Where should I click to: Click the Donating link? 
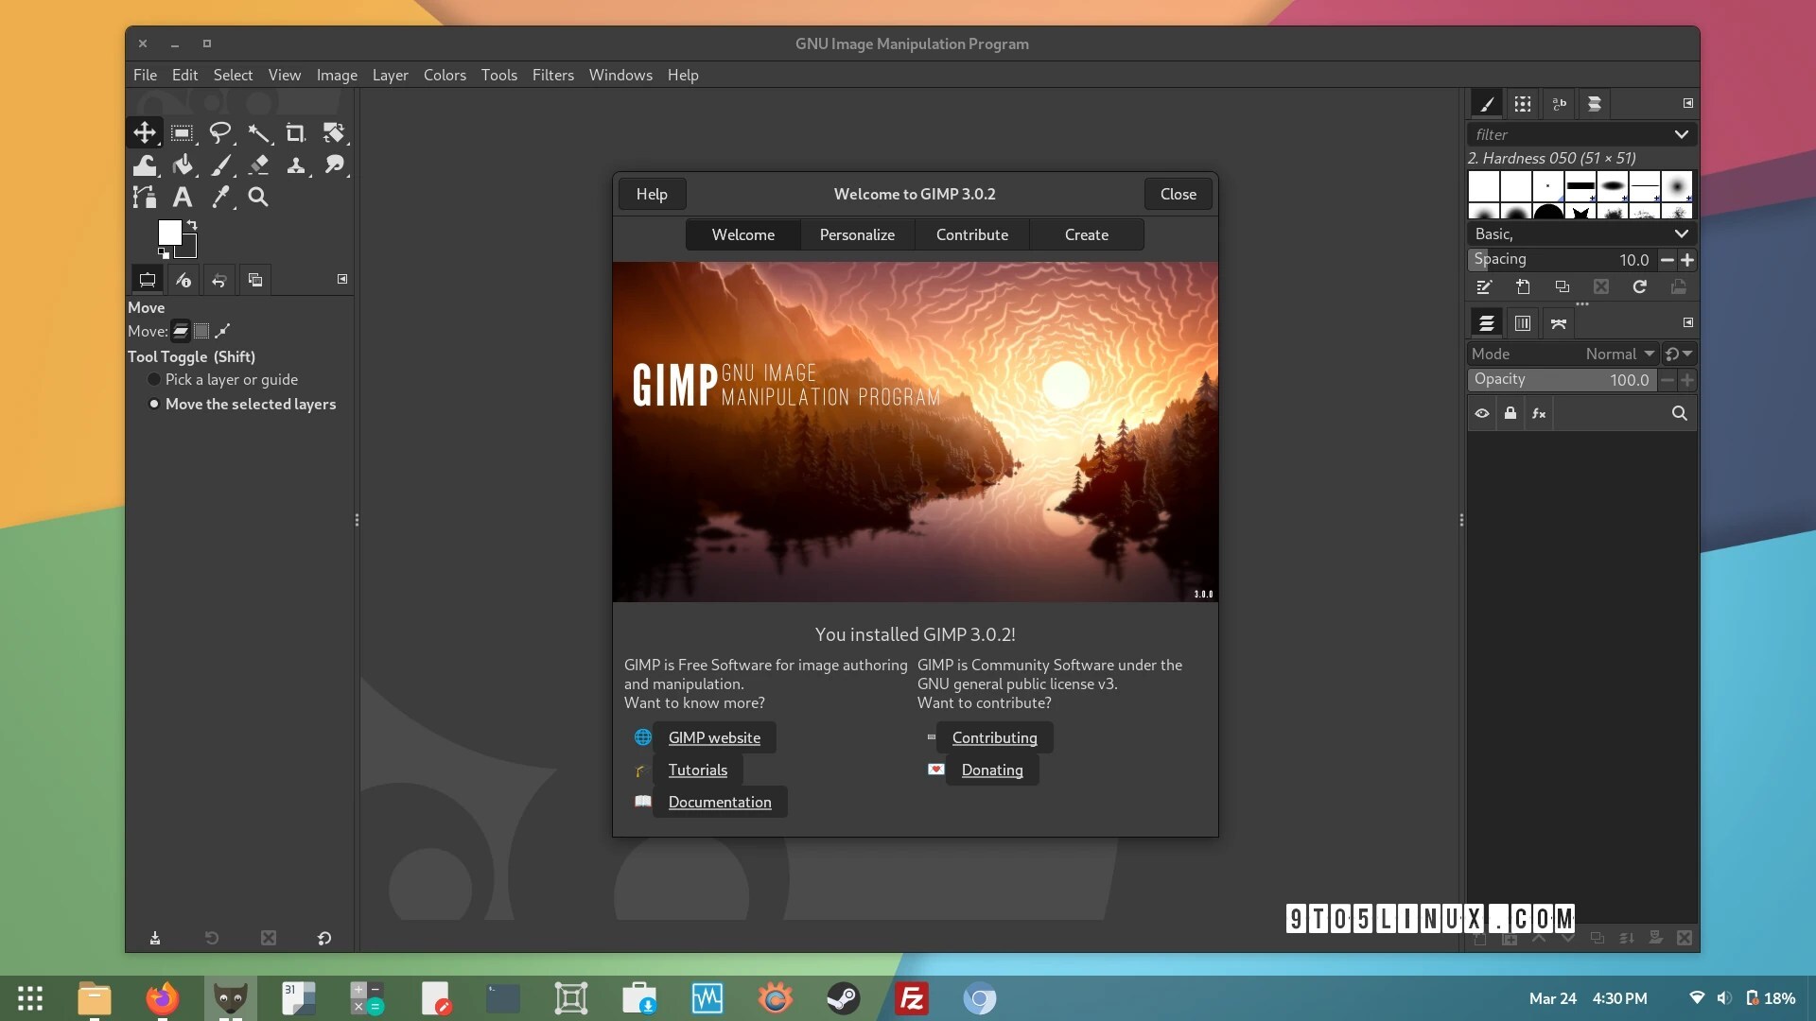tap(992, 770)
